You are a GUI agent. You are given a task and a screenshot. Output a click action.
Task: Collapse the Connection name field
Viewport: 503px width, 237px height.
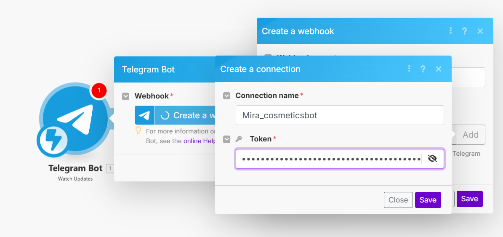point(227,96)
